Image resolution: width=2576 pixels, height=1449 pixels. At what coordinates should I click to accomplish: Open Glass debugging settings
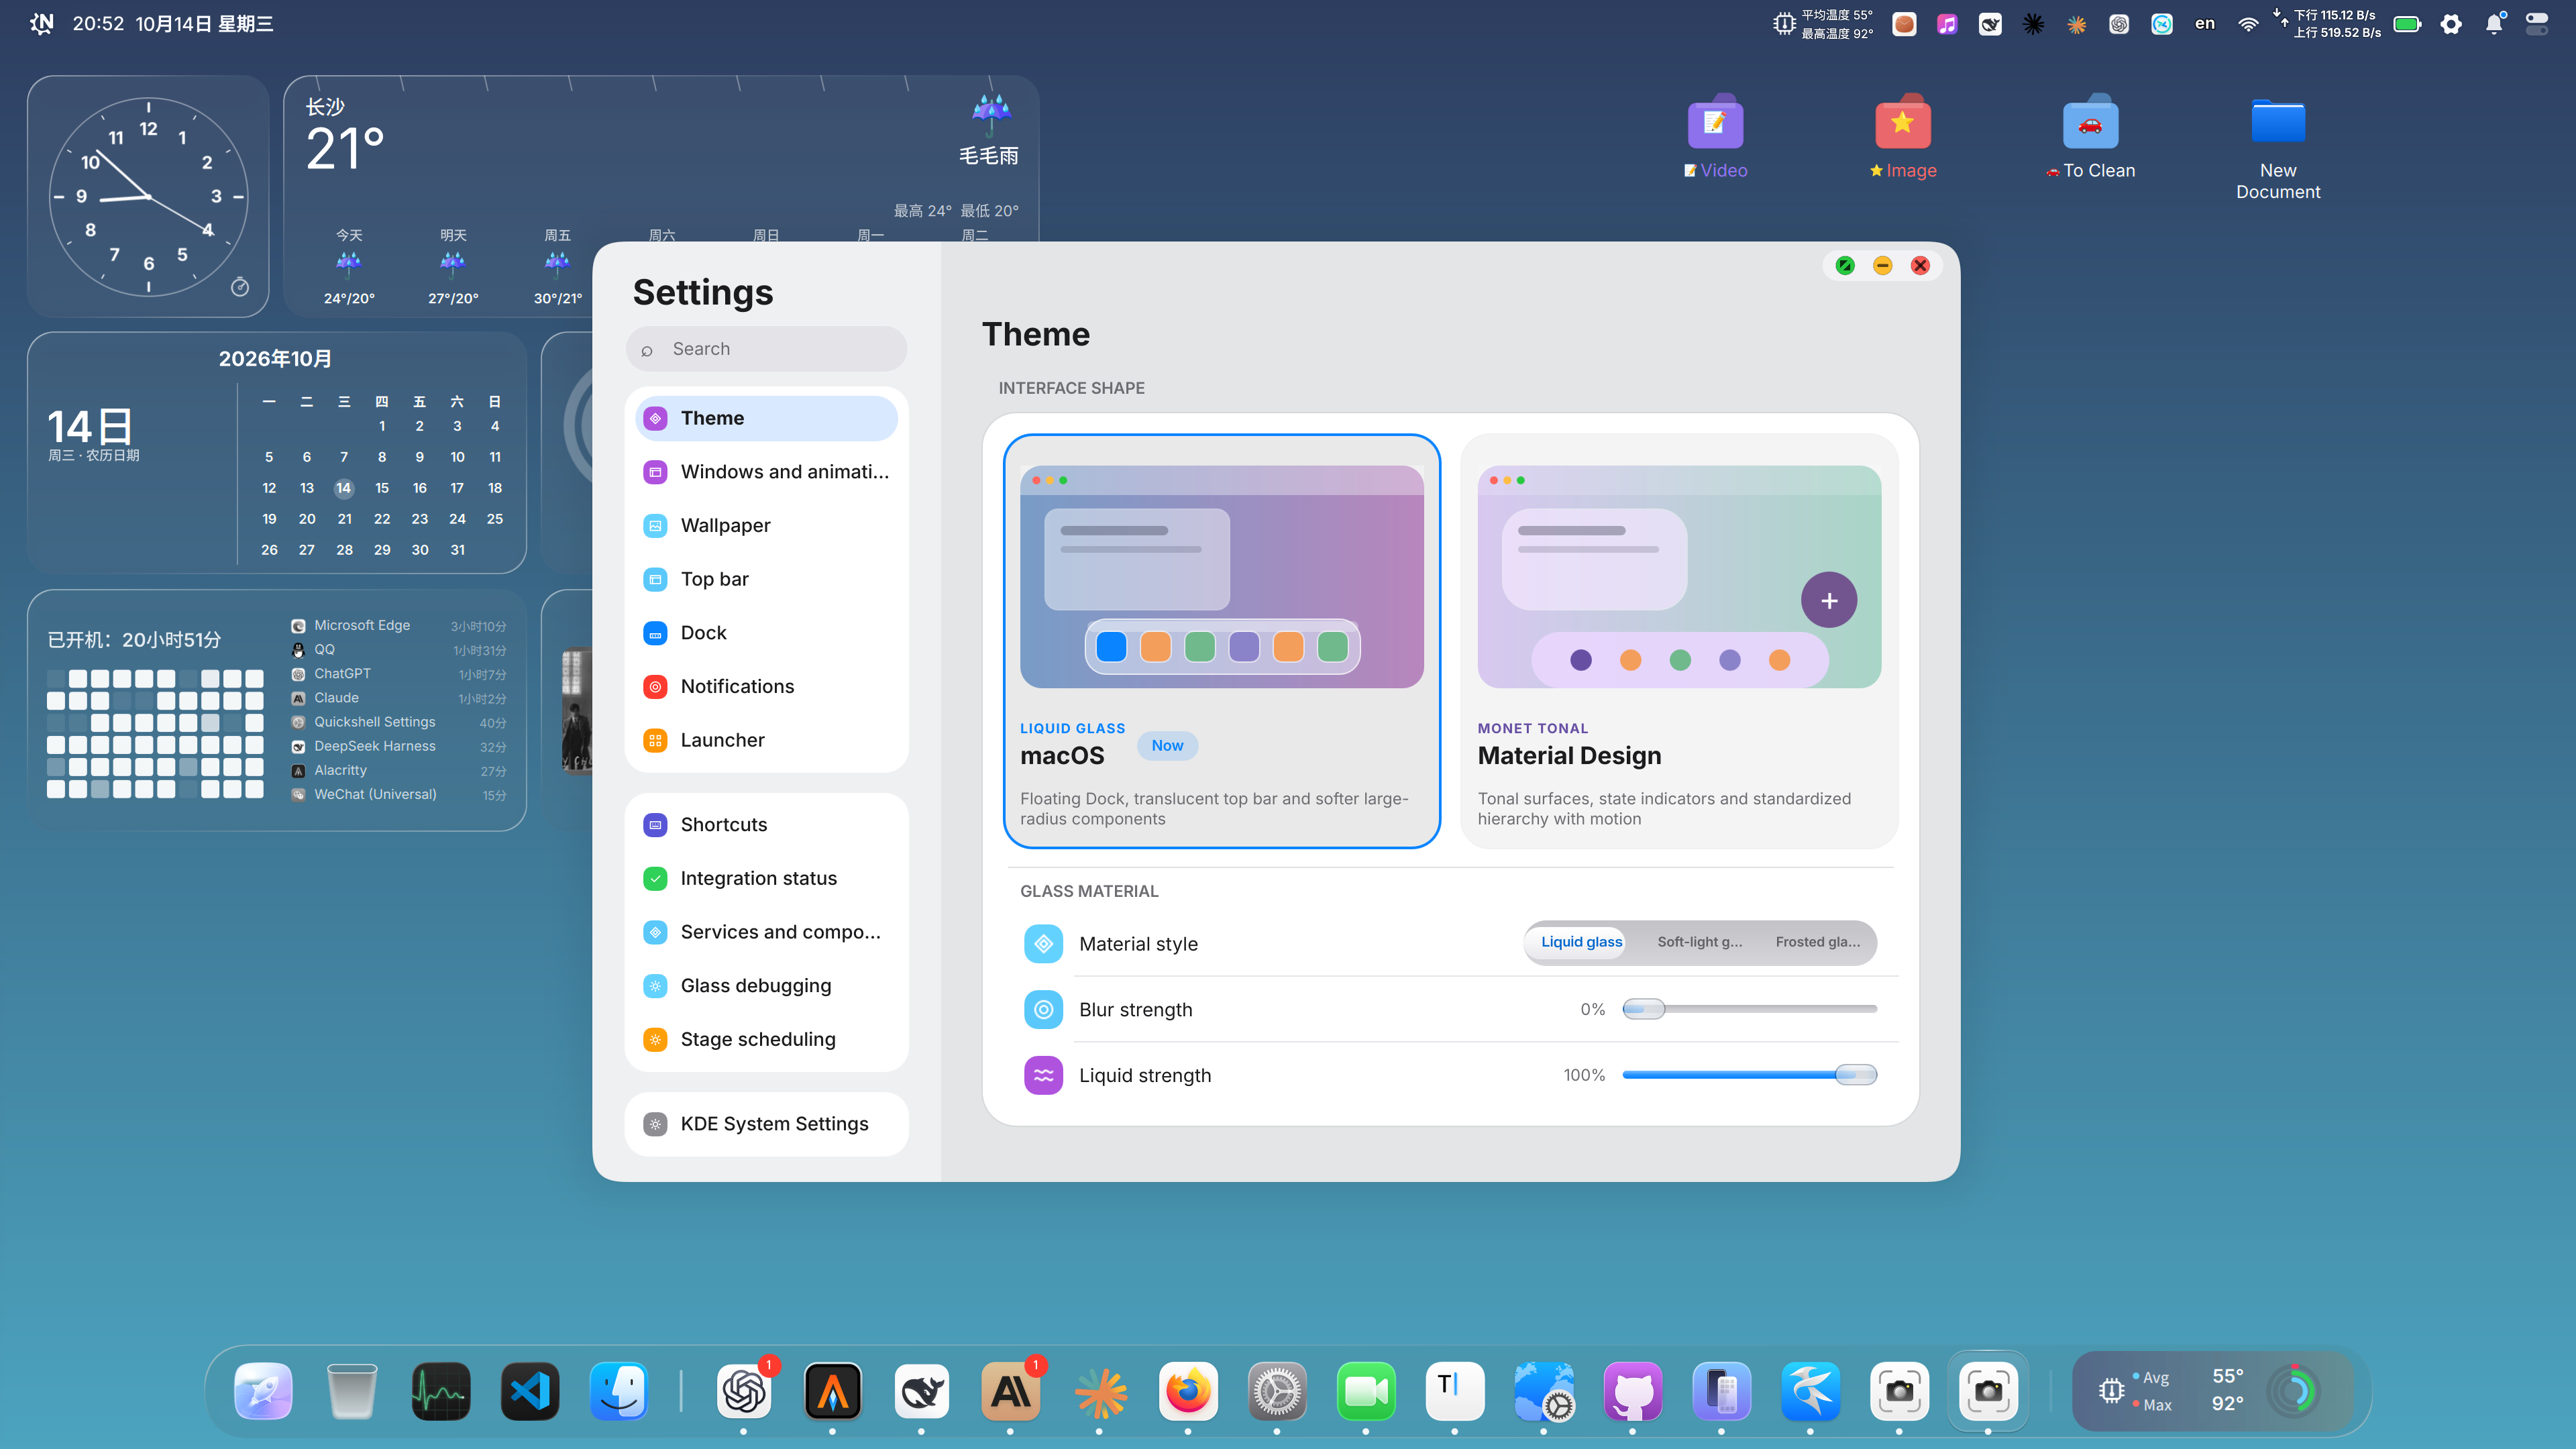click(x=766, y=986)
